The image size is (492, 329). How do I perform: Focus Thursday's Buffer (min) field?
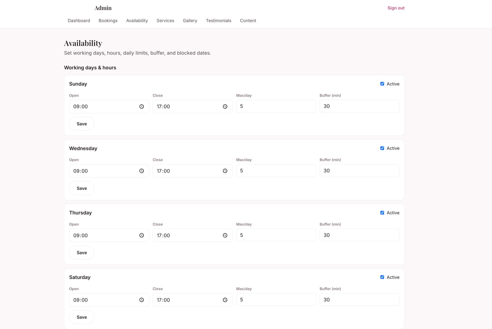359,235
